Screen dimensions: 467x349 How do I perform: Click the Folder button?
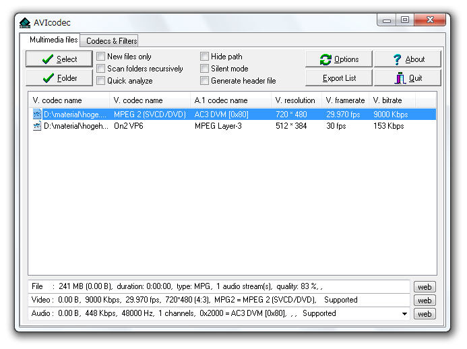(59, 78)
